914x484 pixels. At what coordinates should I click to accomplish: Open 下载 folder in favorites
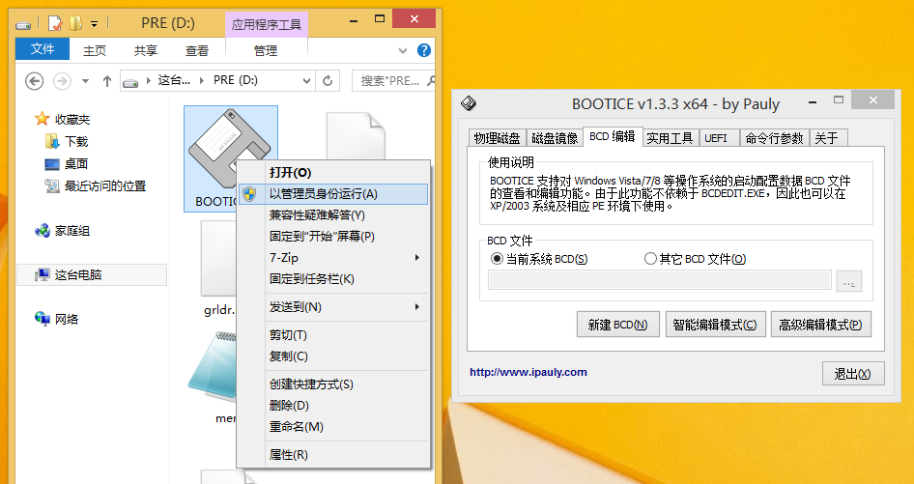pos(76,142)
